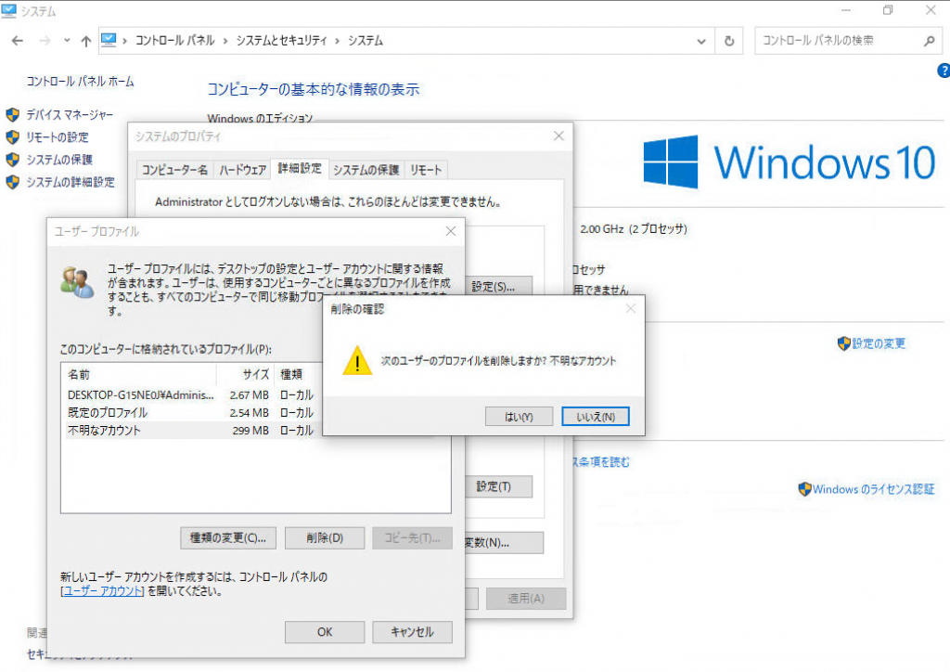Viewport: 950px width, 672px height.
Task: Click shield icon beside 設定の変更
Action: [844, 343]
